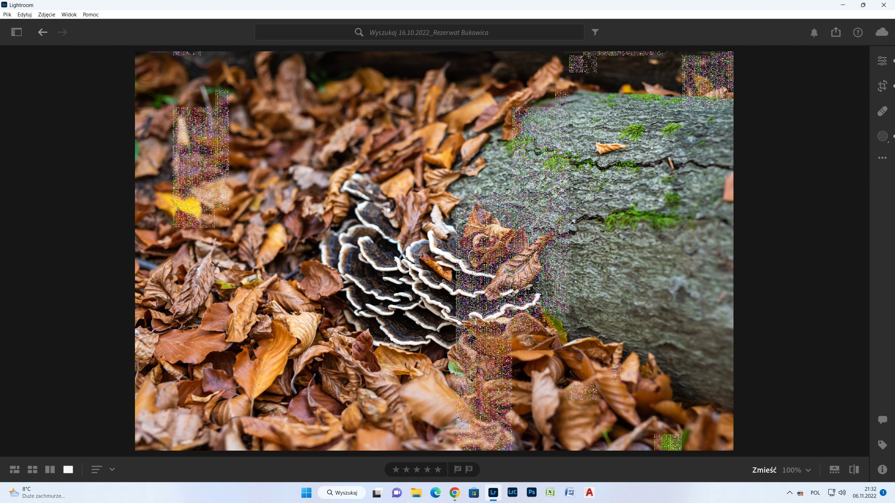The image size is (895, 503).
Task: Open the search filter options
Action: 595,32
